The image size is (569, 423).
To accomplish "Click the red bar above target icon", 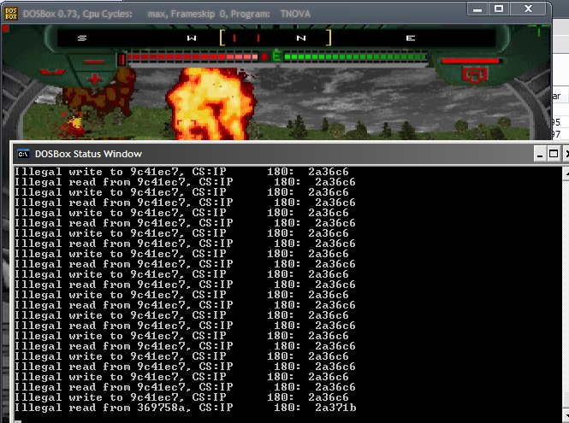I will pos(471,62).
